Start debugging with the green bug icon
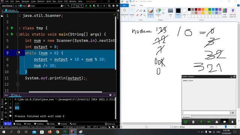The image size is (240, 135). (x=90, y=6)
